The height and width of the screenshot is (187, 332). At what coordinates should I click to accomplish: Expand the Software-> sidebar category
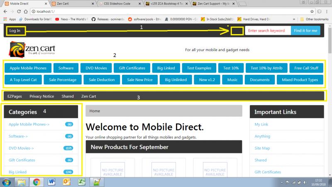point(18,136)
